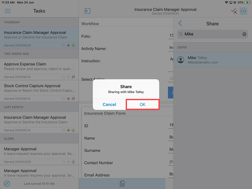Screen dimensions: 252x189
Task: Tap crossed-out cloud icon on Stock Control Capture
Action: point(73,99)
